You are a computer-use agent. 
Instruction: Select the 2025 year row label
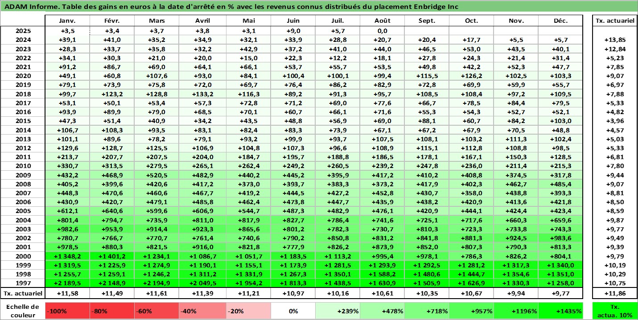tap(23, 31)
